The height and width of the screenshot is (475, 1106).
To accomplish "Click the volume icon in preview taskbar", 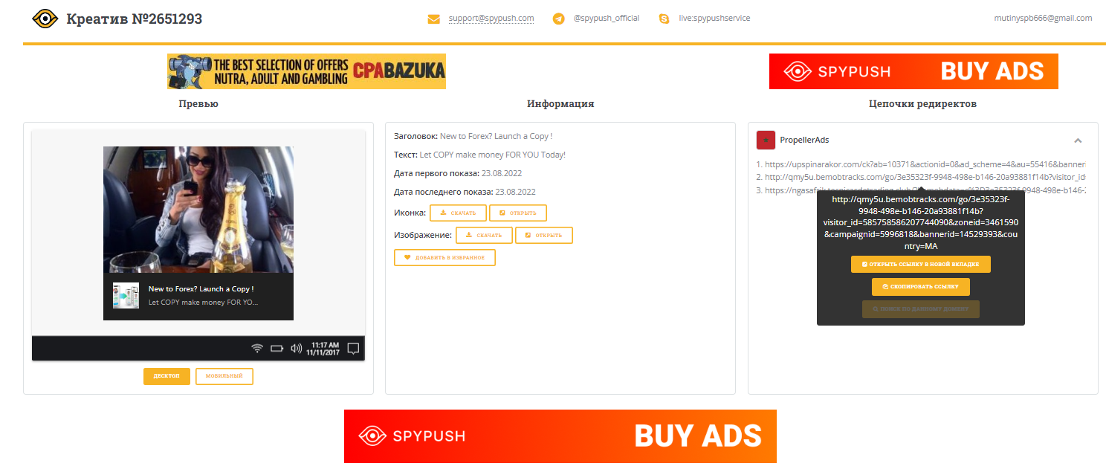I will [296, 348].
